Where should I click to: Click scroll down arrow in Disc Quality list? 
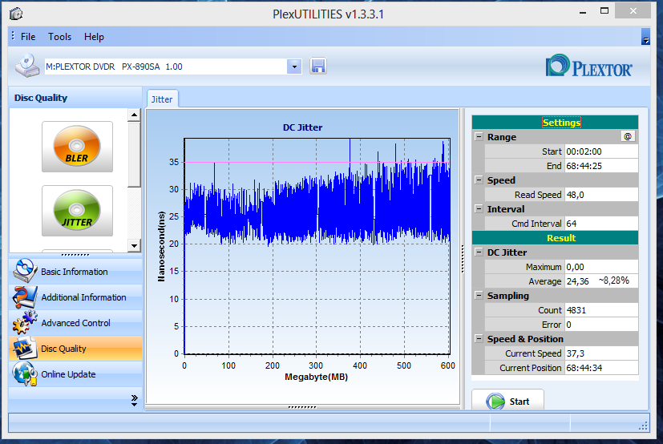click(x=134, y=246)
